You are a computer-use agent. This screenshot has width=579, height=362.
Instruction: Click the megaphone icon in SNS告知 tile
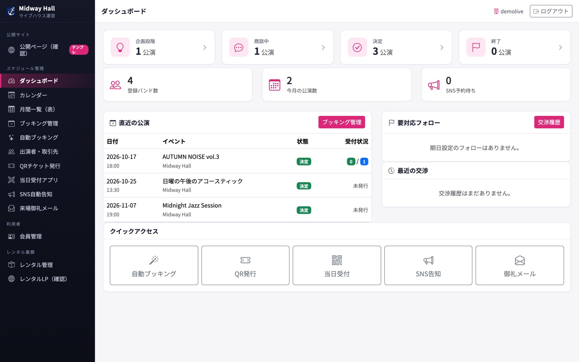[428, 260]
